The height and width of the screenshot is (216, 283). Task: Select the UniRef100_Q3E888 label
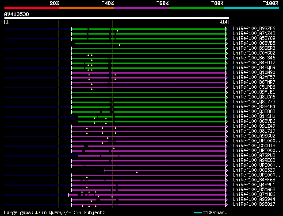pyautogui.click(x=254, y=112)
